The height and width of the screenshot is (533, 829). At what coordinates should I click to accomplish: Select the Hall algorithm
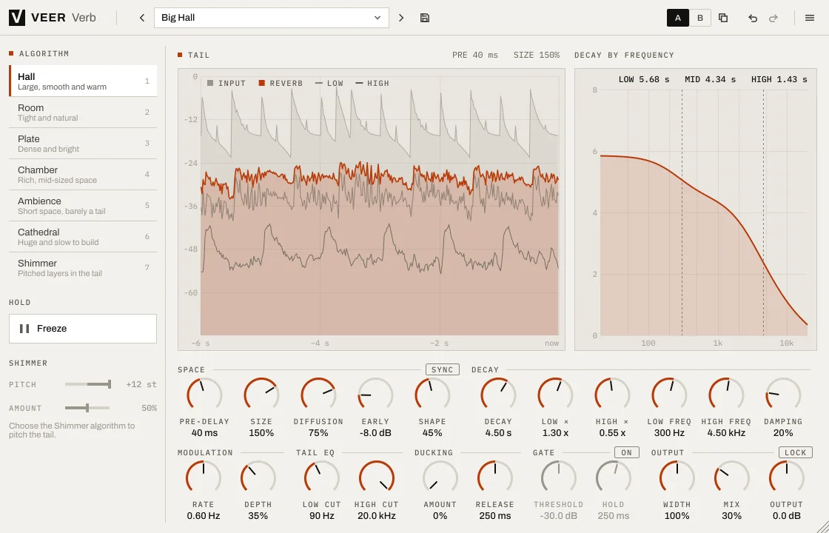tap(83, 81)
